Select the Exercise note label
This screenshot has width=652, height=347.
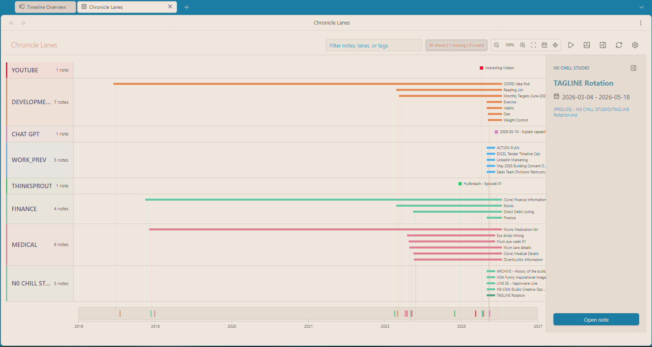click(510, 102)
